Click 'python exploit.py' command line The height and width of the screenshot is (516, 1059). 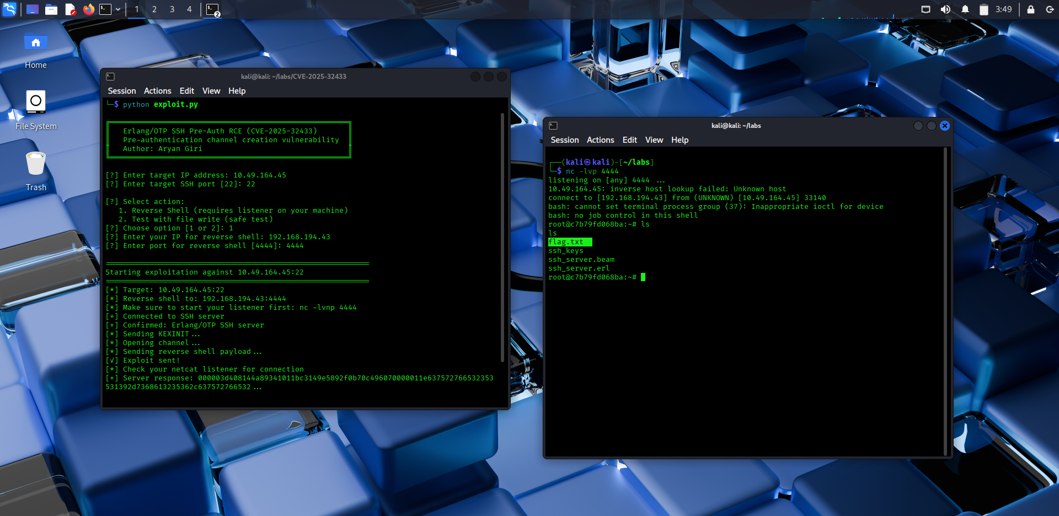click(x=161, y=104)
